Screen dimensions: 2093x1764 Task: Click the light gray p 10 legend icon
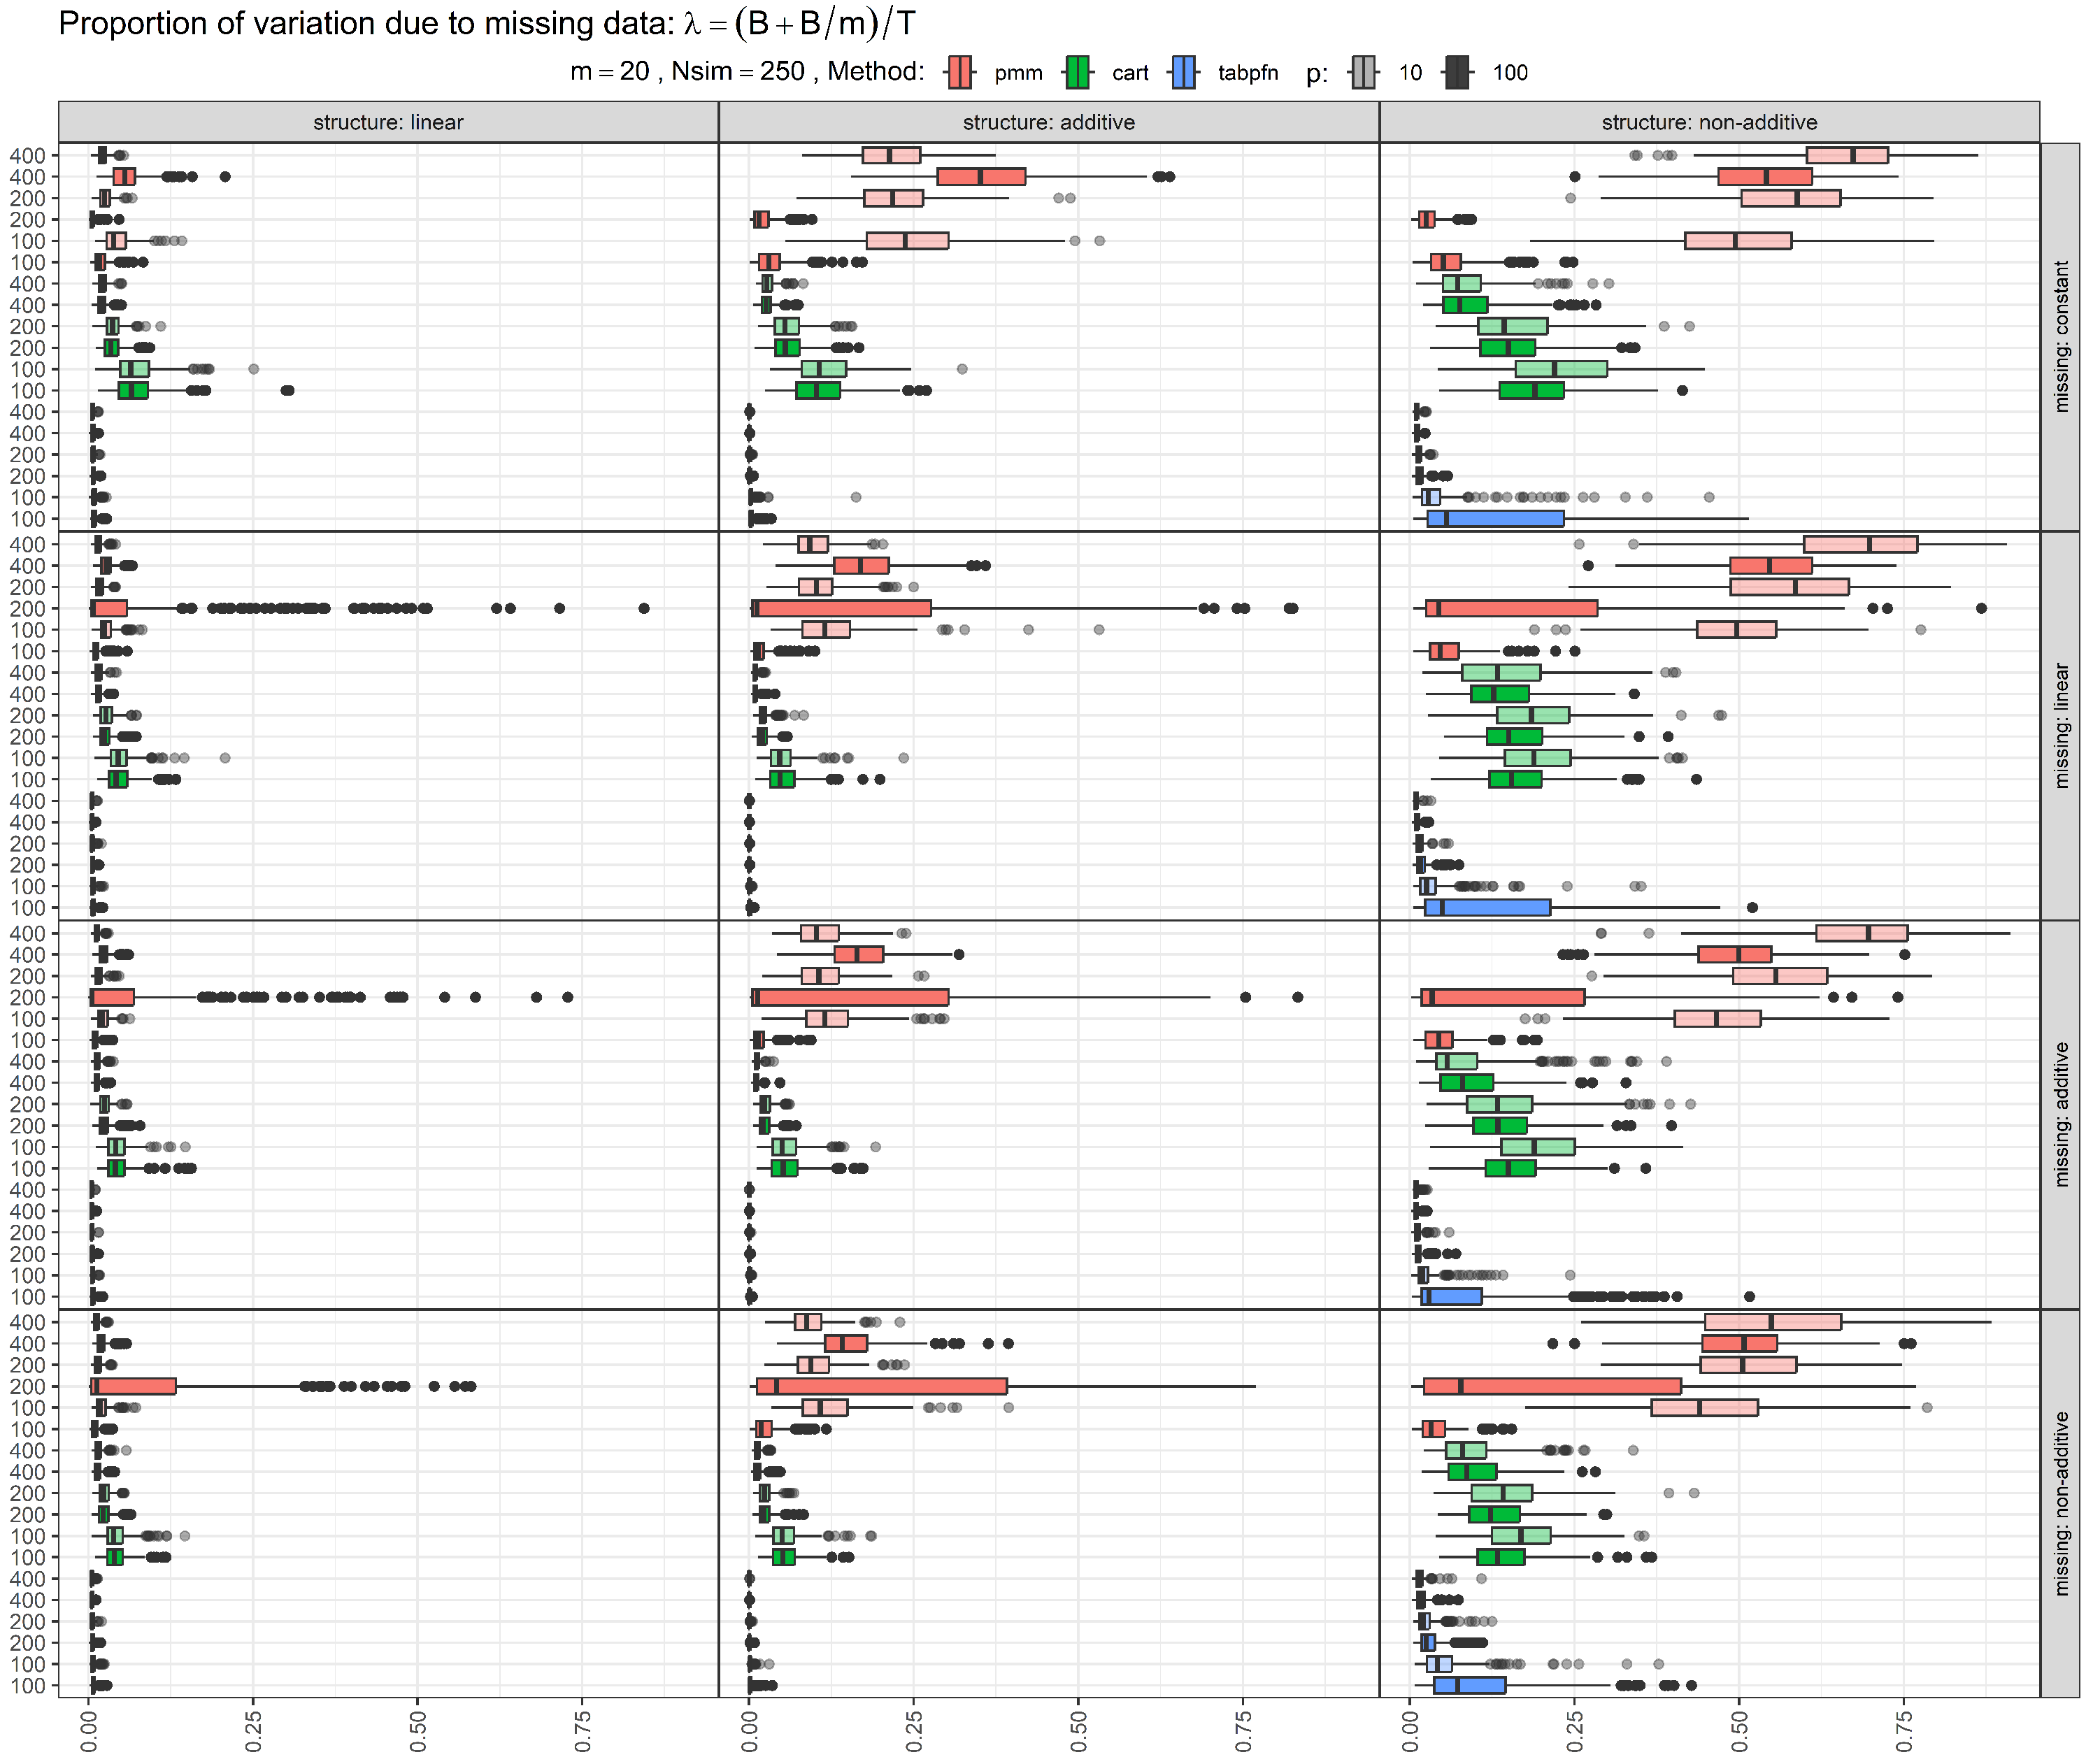pos(1363,72)
